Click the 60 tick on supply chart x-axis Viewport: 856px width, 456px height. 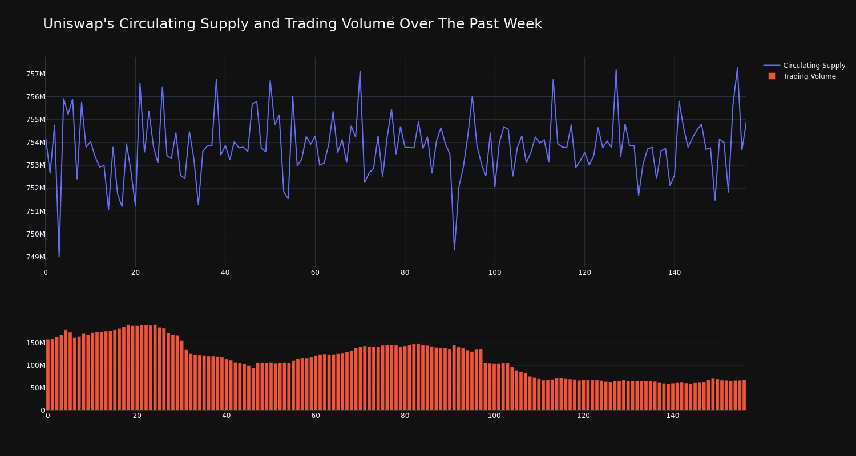(x=315, y=272)
